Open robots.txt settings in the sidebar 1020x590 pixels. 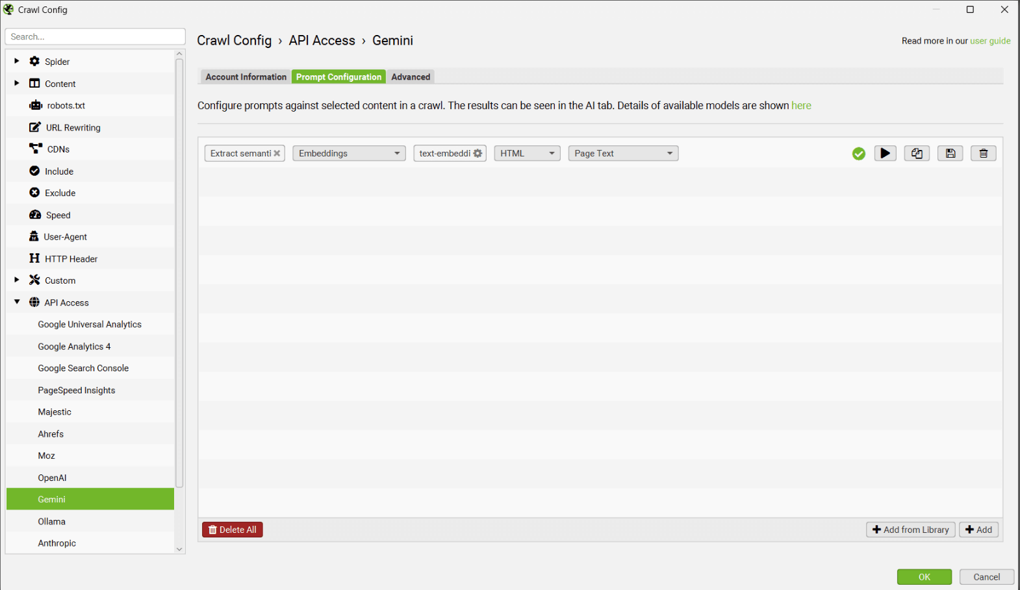click(66, 105)
